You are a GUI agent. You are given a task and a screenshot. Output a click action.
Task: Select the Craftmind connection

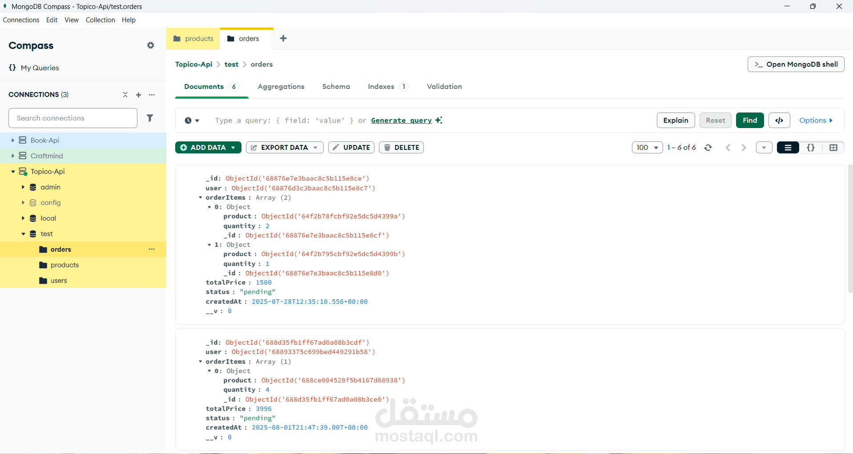coord(83,156)
